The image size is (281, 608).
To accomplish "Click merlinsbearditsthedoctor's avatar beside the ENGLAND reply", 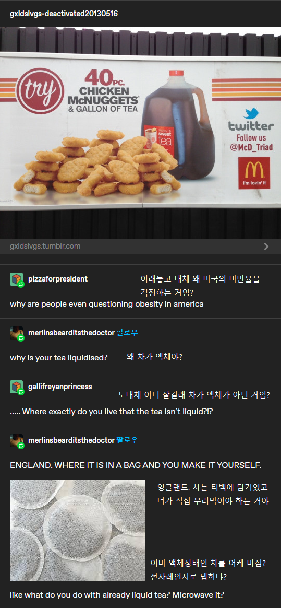I will tap(16, 440).
